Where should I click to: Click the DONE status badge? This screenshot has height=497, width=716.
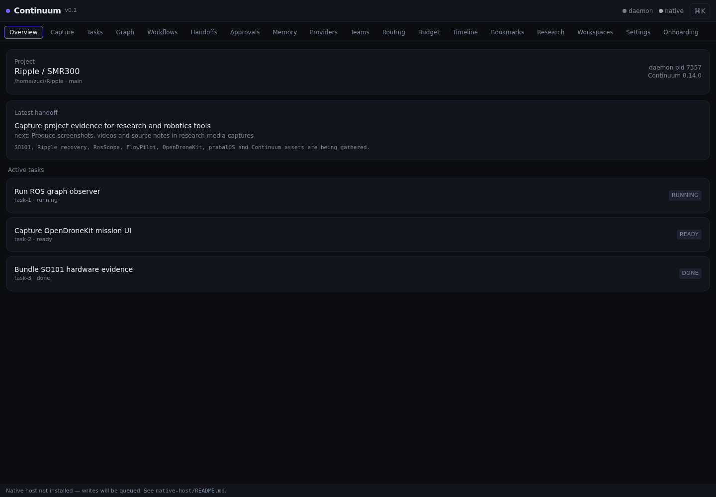[x=690, y=273]
